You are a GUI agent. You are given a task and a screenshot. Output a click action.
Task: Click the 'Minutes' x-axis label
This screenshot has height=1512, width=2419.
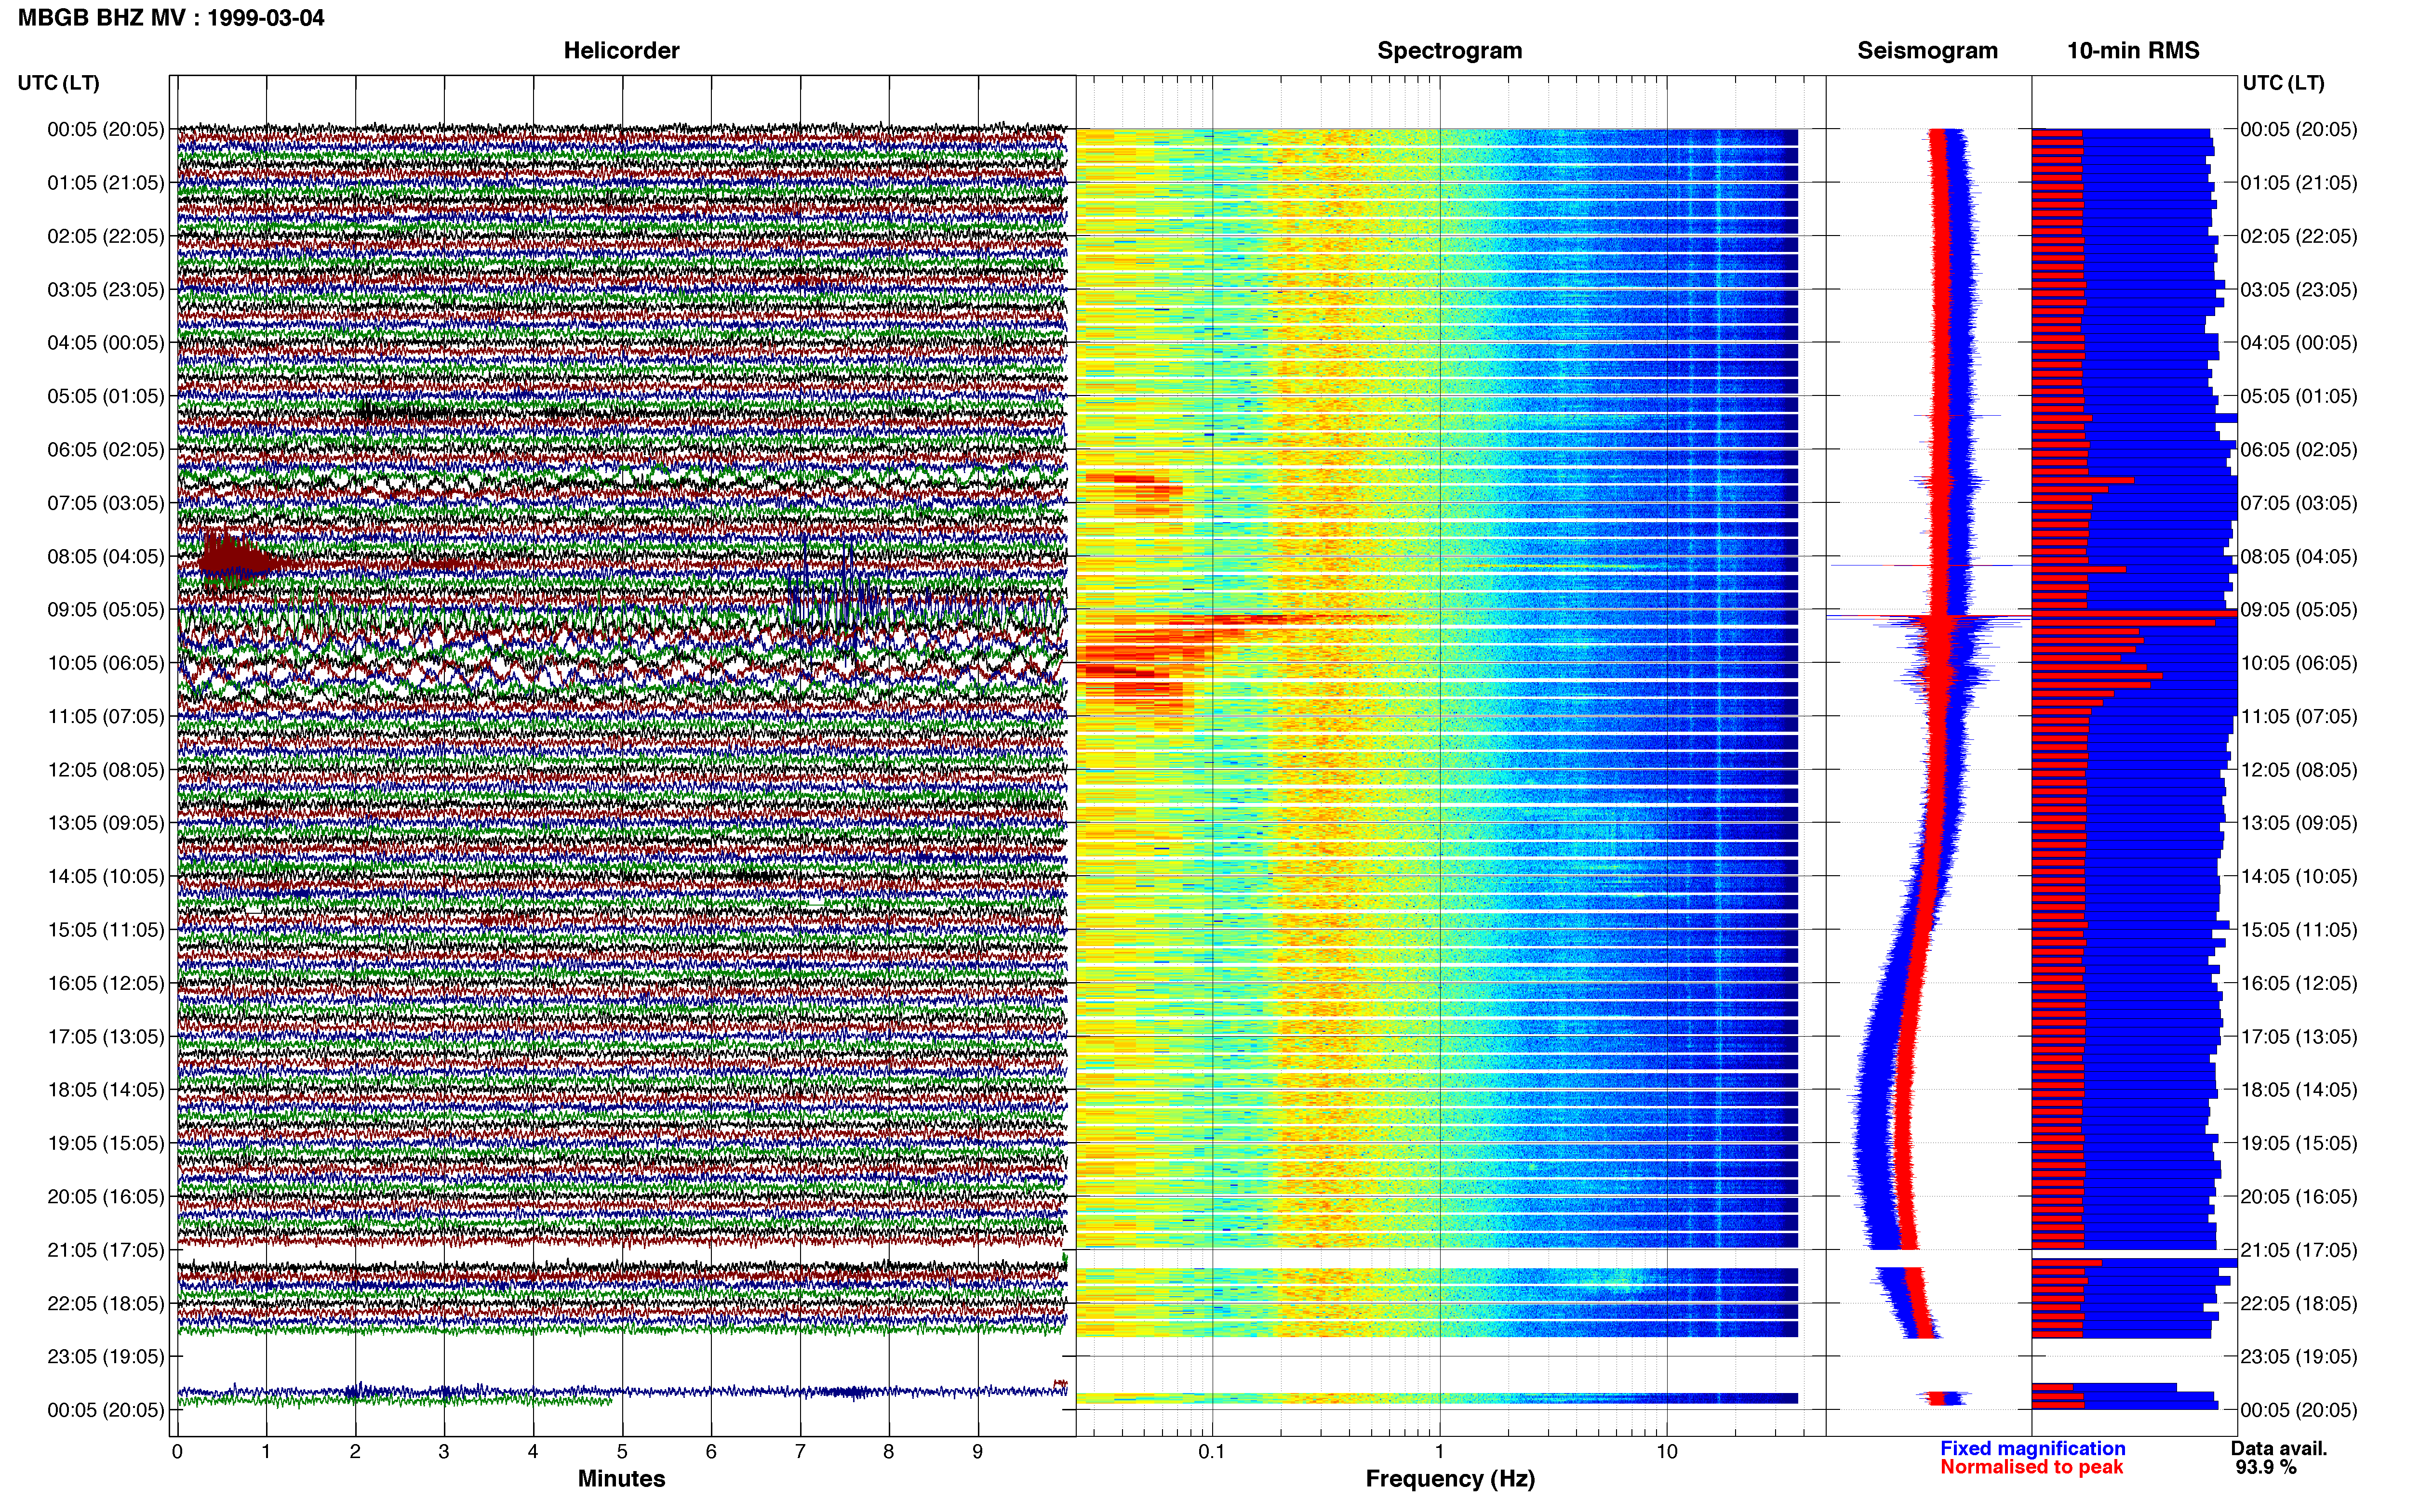pos(621,1478)
